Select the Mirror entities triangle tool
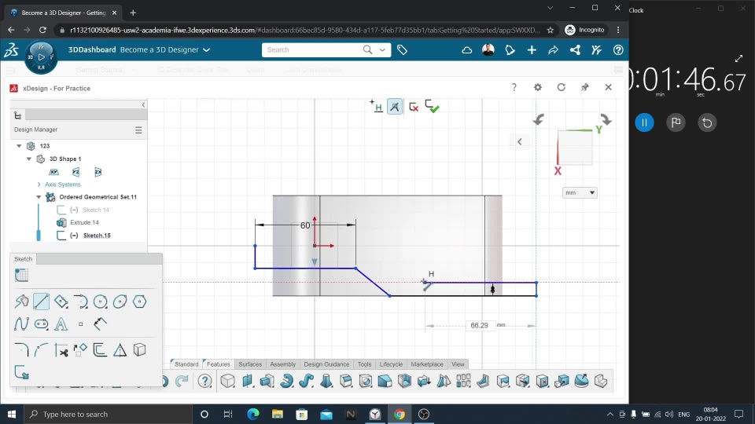Viewport: 755px width, 424px height. 120,350
